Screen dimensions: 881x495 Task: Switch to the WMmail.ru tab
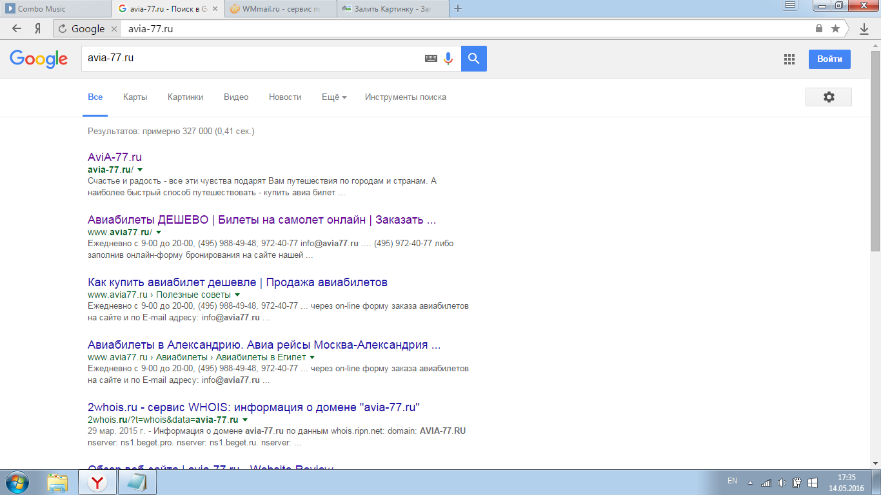[x=281, y=9]
